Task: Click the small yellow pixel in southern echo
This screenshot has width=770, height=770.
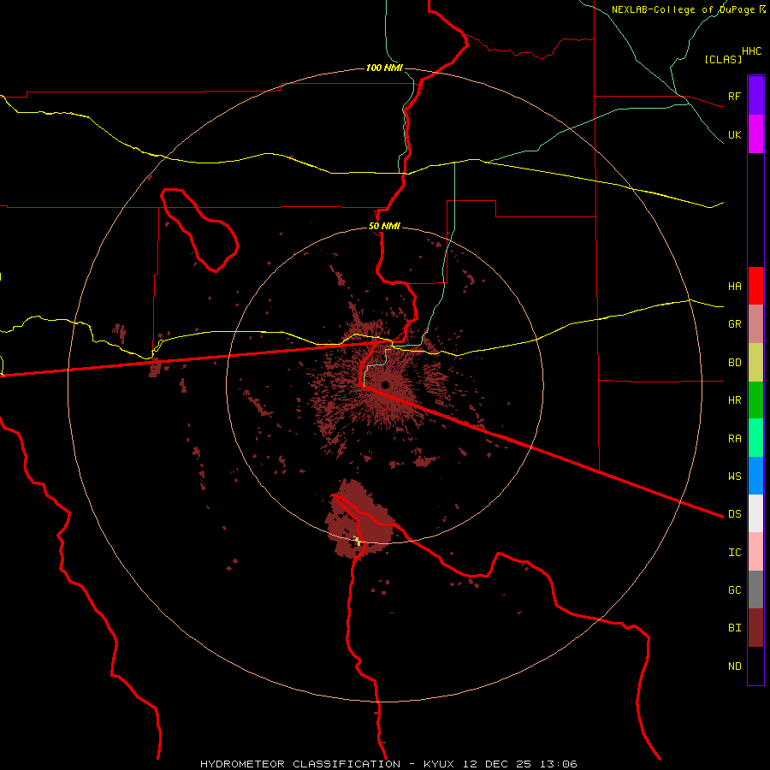Action: pos(358,542)
